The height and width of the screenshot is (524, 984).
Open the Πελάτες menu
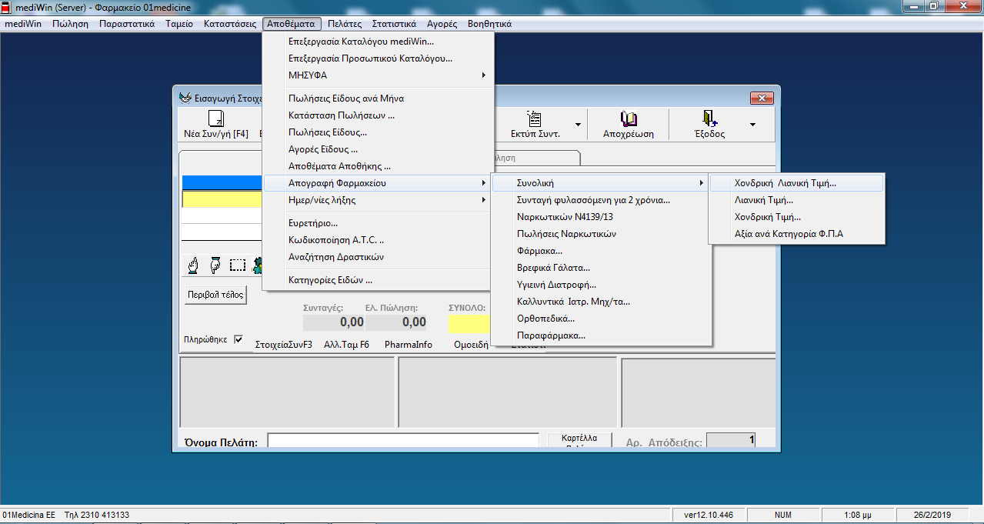click(x=345, y=24)
